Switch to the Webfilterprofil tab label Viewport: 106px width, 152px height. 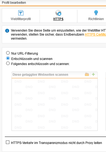tap(21, 19)
